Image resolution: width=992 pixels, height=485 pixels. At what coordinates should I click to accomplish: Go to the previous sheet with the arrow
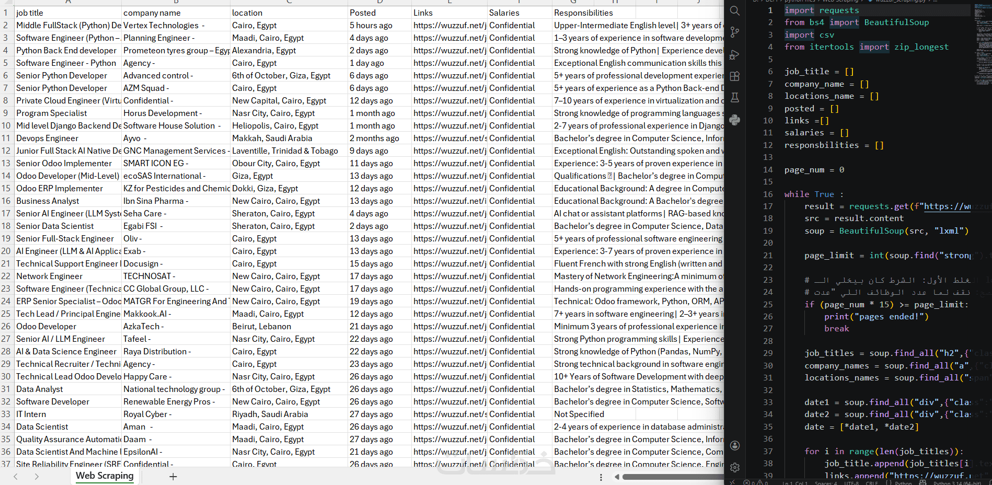click(16, 477)
